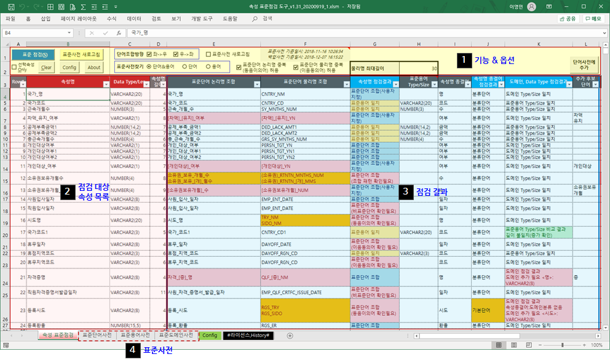Click the 단어사전에 추가 button
The image size is (610, 362).
(584, 65)
